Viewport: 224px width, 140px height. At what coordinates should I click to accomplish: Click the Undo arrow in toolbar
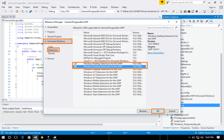36,11
